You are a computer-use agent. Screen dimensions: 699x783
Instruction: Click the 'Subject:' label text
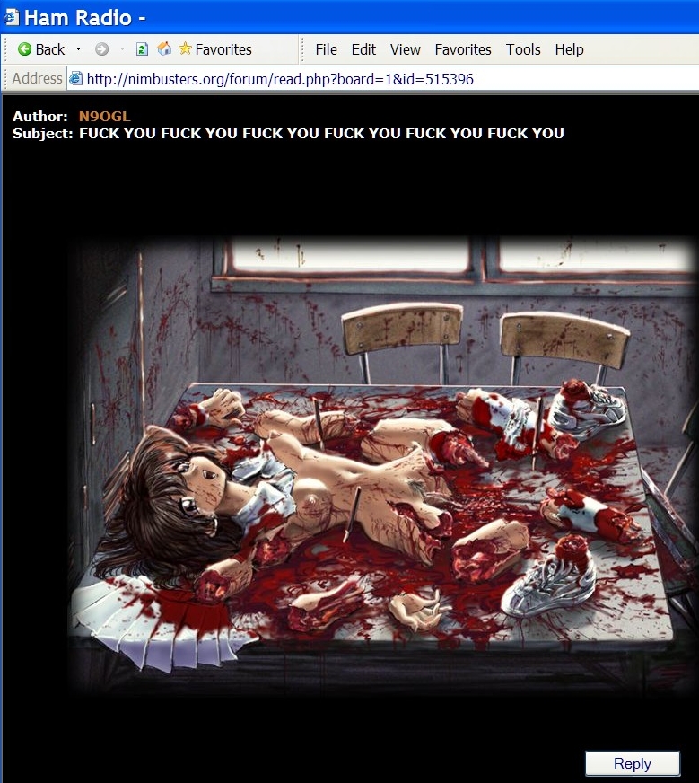point(43,133)
